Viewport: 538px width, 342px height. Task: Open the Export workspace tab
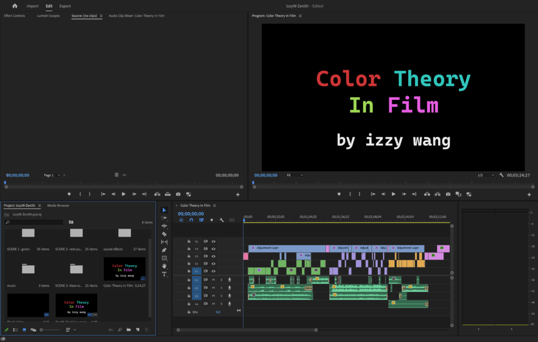[x=65, y=6]
